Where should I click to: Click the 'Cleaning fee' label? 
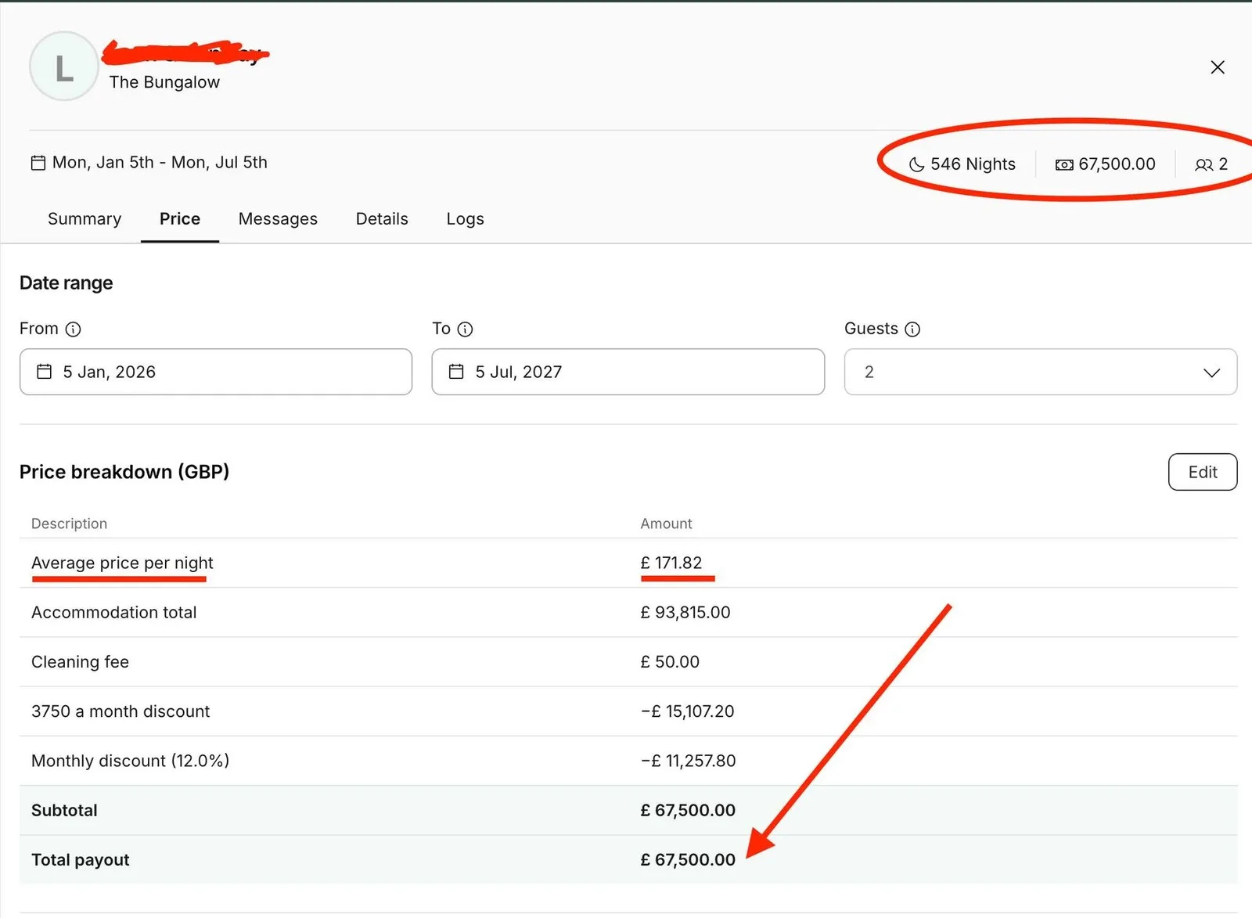(80, 662)
